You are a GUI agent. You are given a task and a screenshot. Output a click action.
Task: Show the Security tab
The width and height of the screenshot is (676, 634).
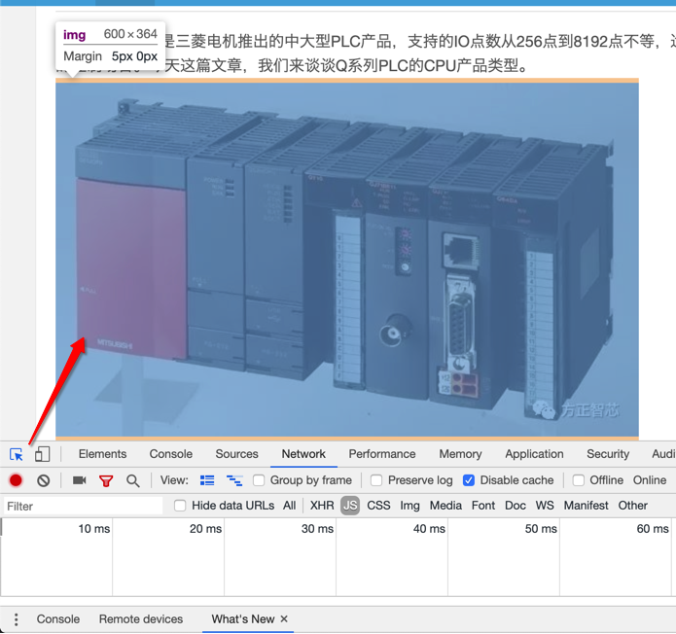(608, 454)
